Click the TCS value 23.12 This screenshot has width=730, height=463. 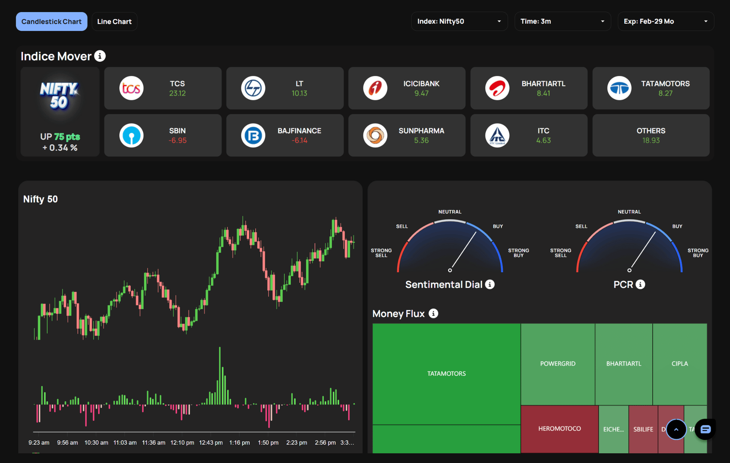pyautogui.click(x=177, y=93)
